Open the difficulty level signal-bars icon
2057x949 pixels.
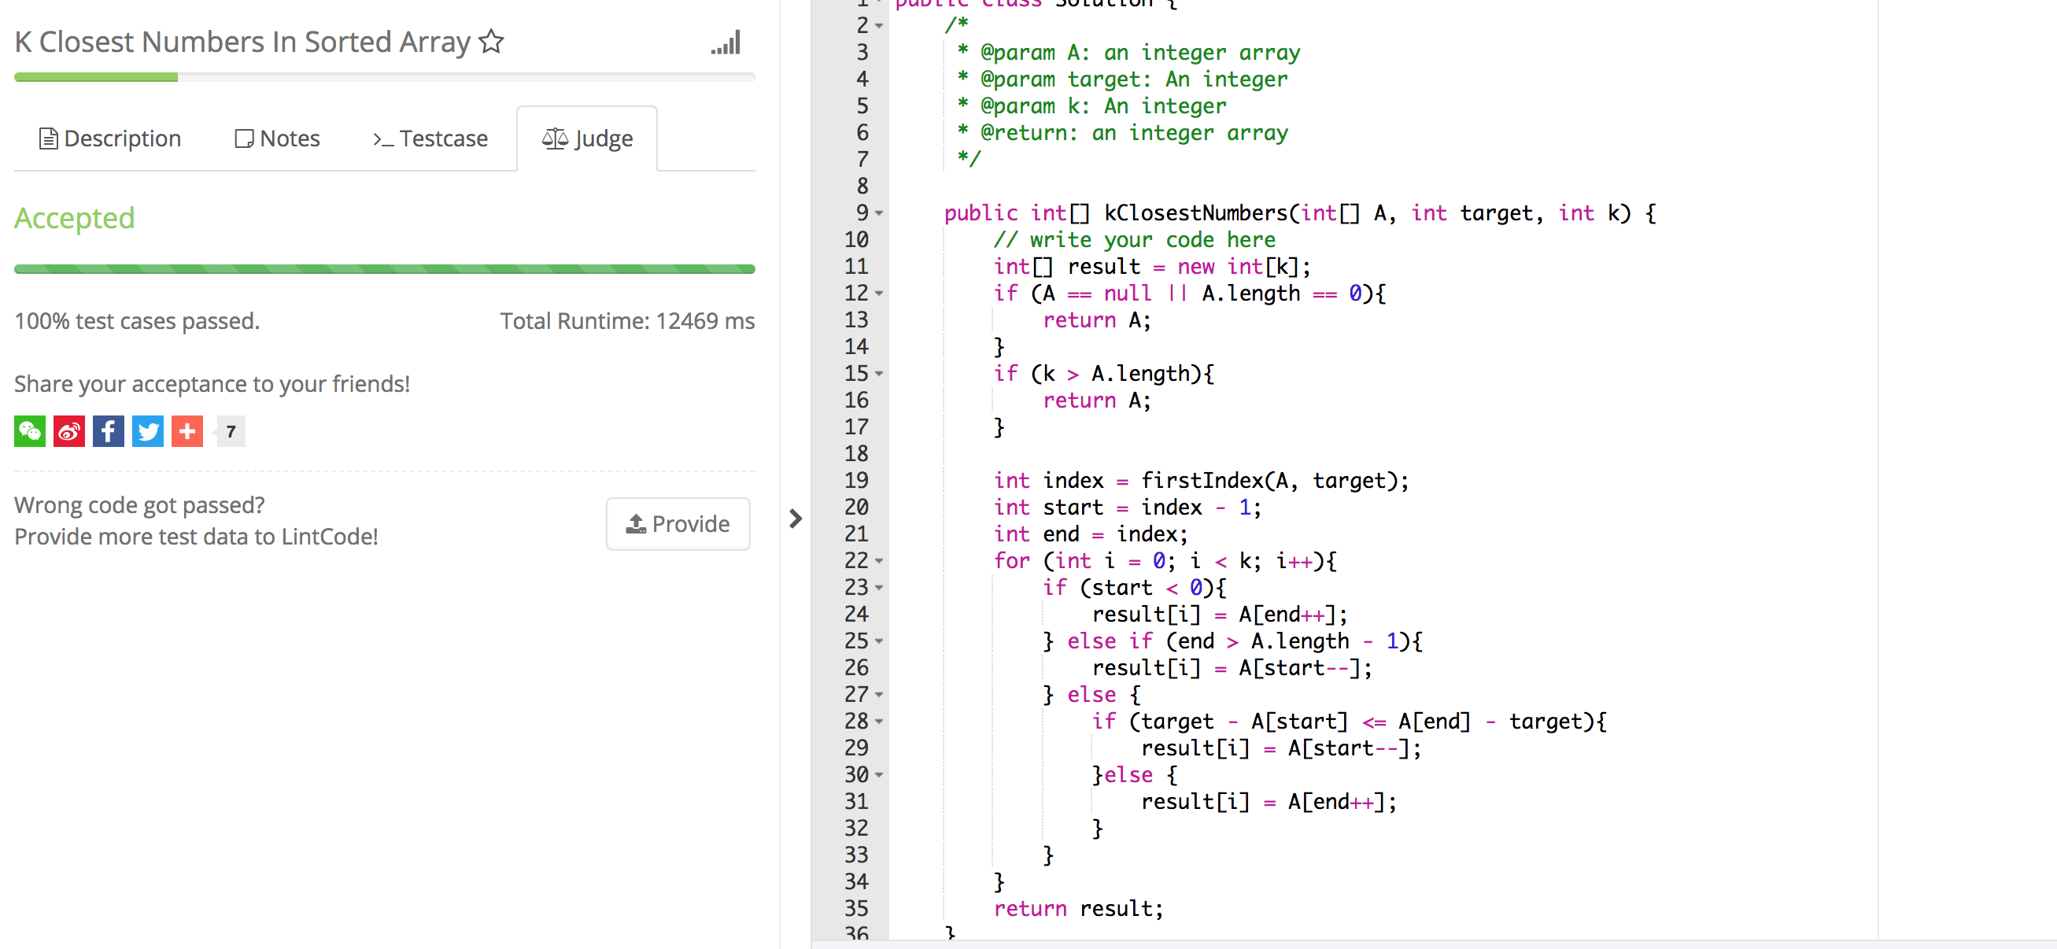pyautogui.click(x=726, y=42)
